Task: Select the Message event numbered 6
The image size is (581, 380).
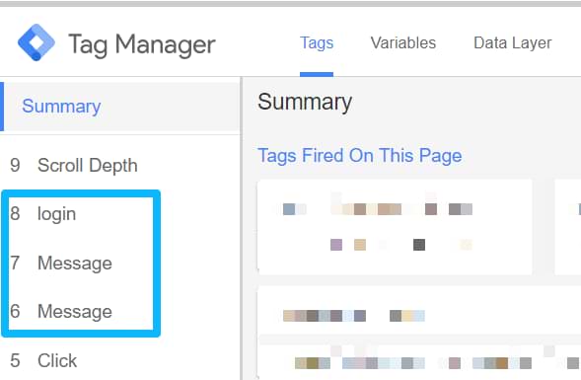Action: click(x=61, y=312)
